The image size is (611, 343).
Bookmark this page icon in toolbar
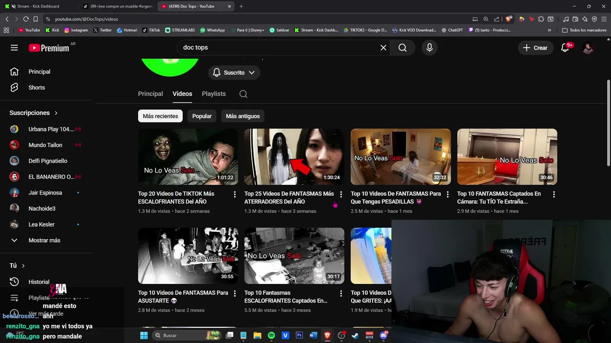[35, 19]
